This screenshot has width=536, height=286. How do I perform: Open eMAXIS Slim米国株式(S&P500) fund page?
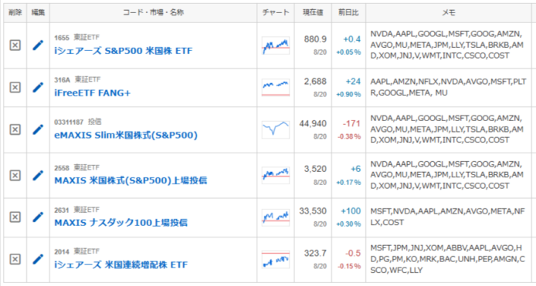pos(126,135)
